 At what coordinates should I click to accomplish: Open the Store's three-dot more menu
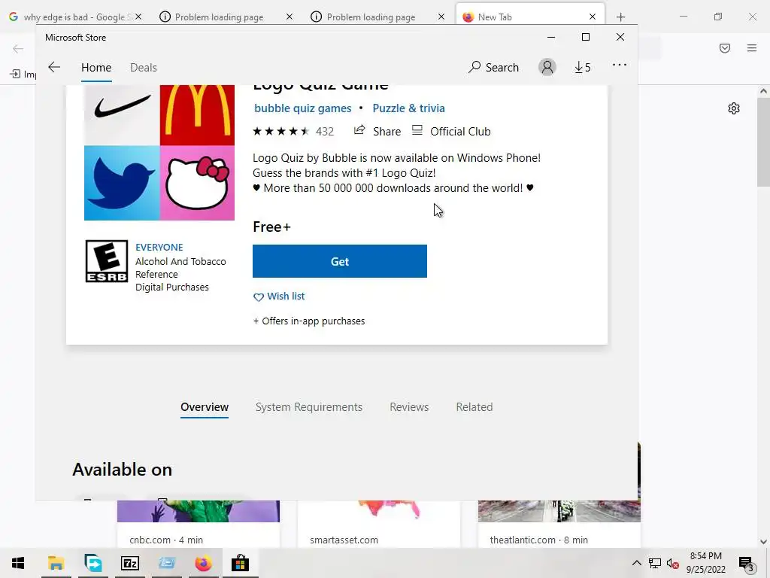point(620,65)
